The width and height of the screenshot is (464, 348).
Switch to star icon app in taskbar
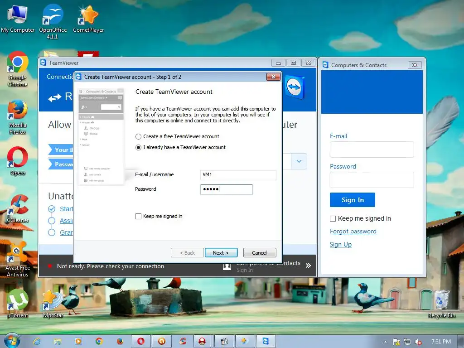(x=245, y=342)
